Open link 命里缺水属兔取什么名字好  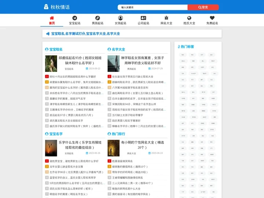(x=76, y=82)
